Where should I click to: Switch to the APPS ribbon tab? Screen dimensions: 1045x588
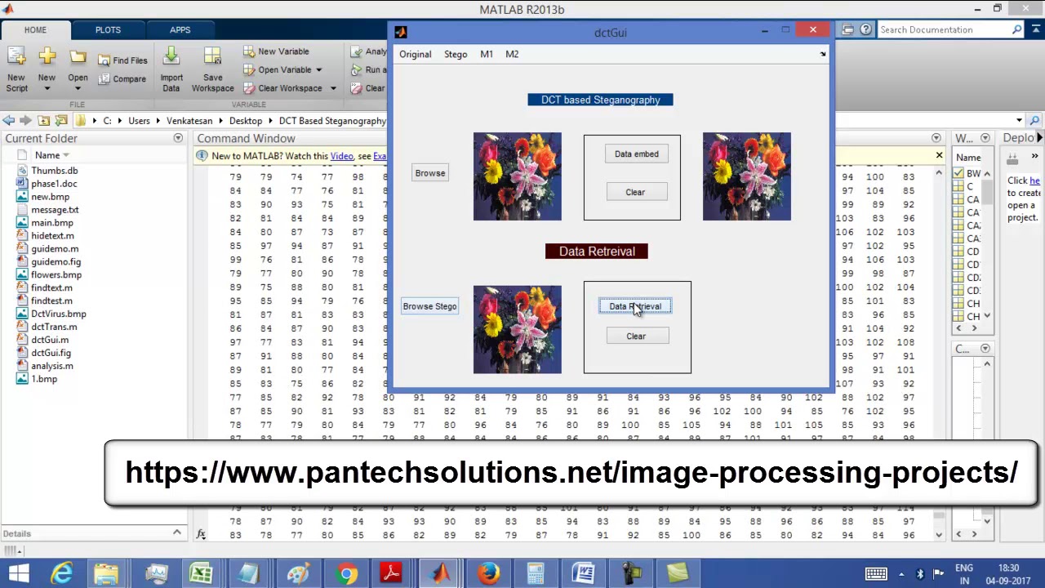tap(180, 30)
